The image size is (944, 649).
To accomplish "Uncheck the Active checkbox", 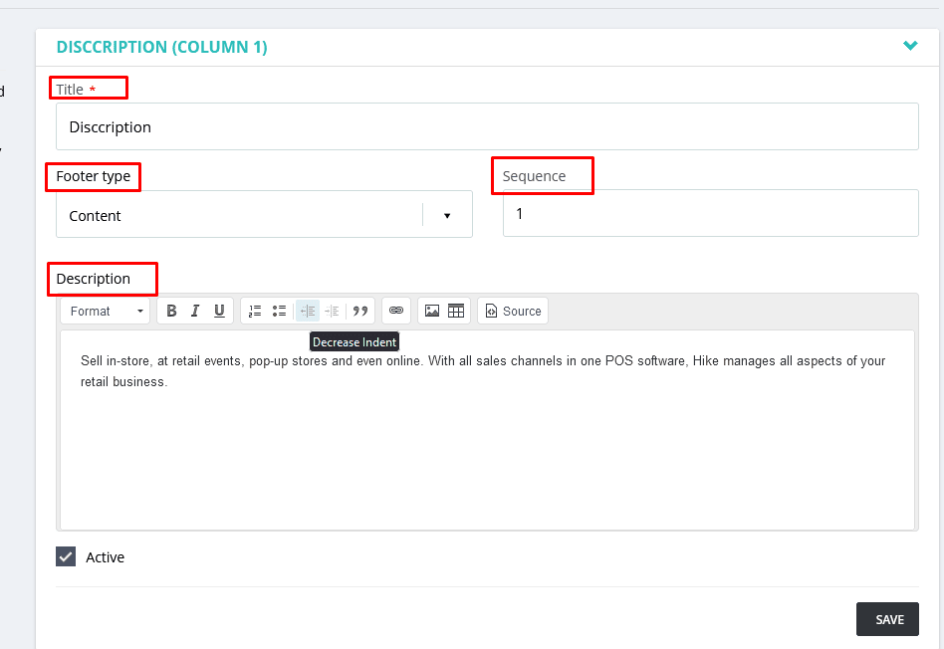I will (66, 556).
